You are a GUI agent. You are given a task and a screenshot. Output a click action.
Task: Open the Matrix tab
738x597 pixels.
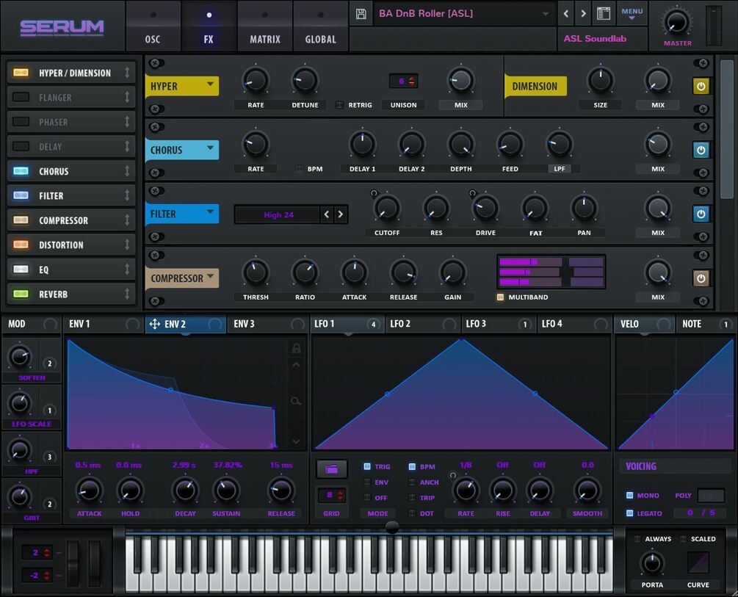(265, 26)
